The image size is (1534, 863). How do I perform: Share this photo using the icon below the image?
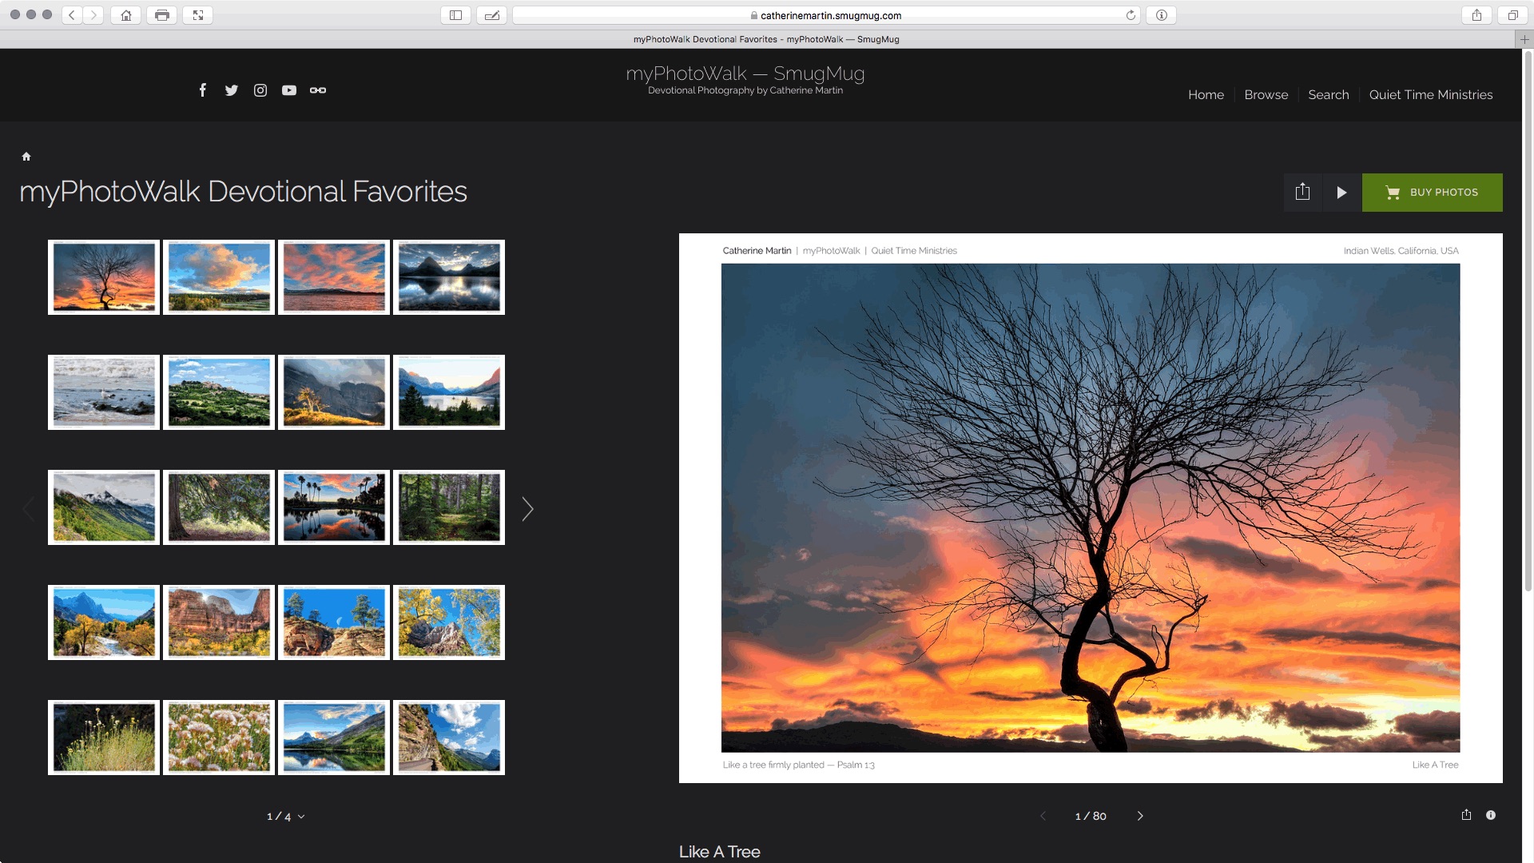click(x=1466, y=815)
